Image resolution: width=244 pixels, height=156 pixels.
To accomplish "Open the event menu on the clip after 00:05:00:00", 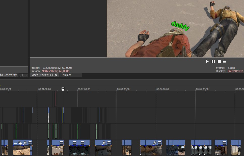I will (224, 143).
